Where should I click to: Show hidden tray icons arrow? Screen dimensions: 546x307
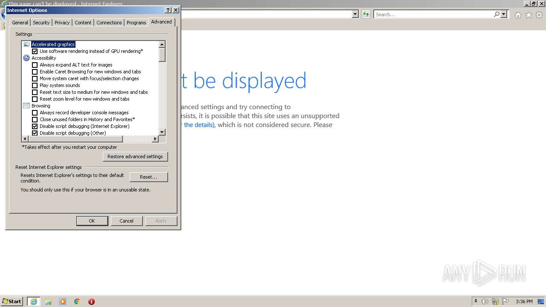[x=476, y=301]
